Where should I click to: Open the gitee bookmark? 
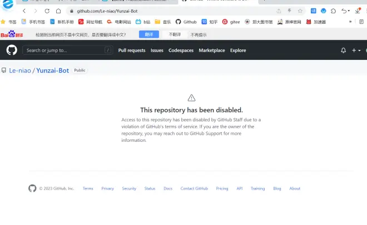232,22
